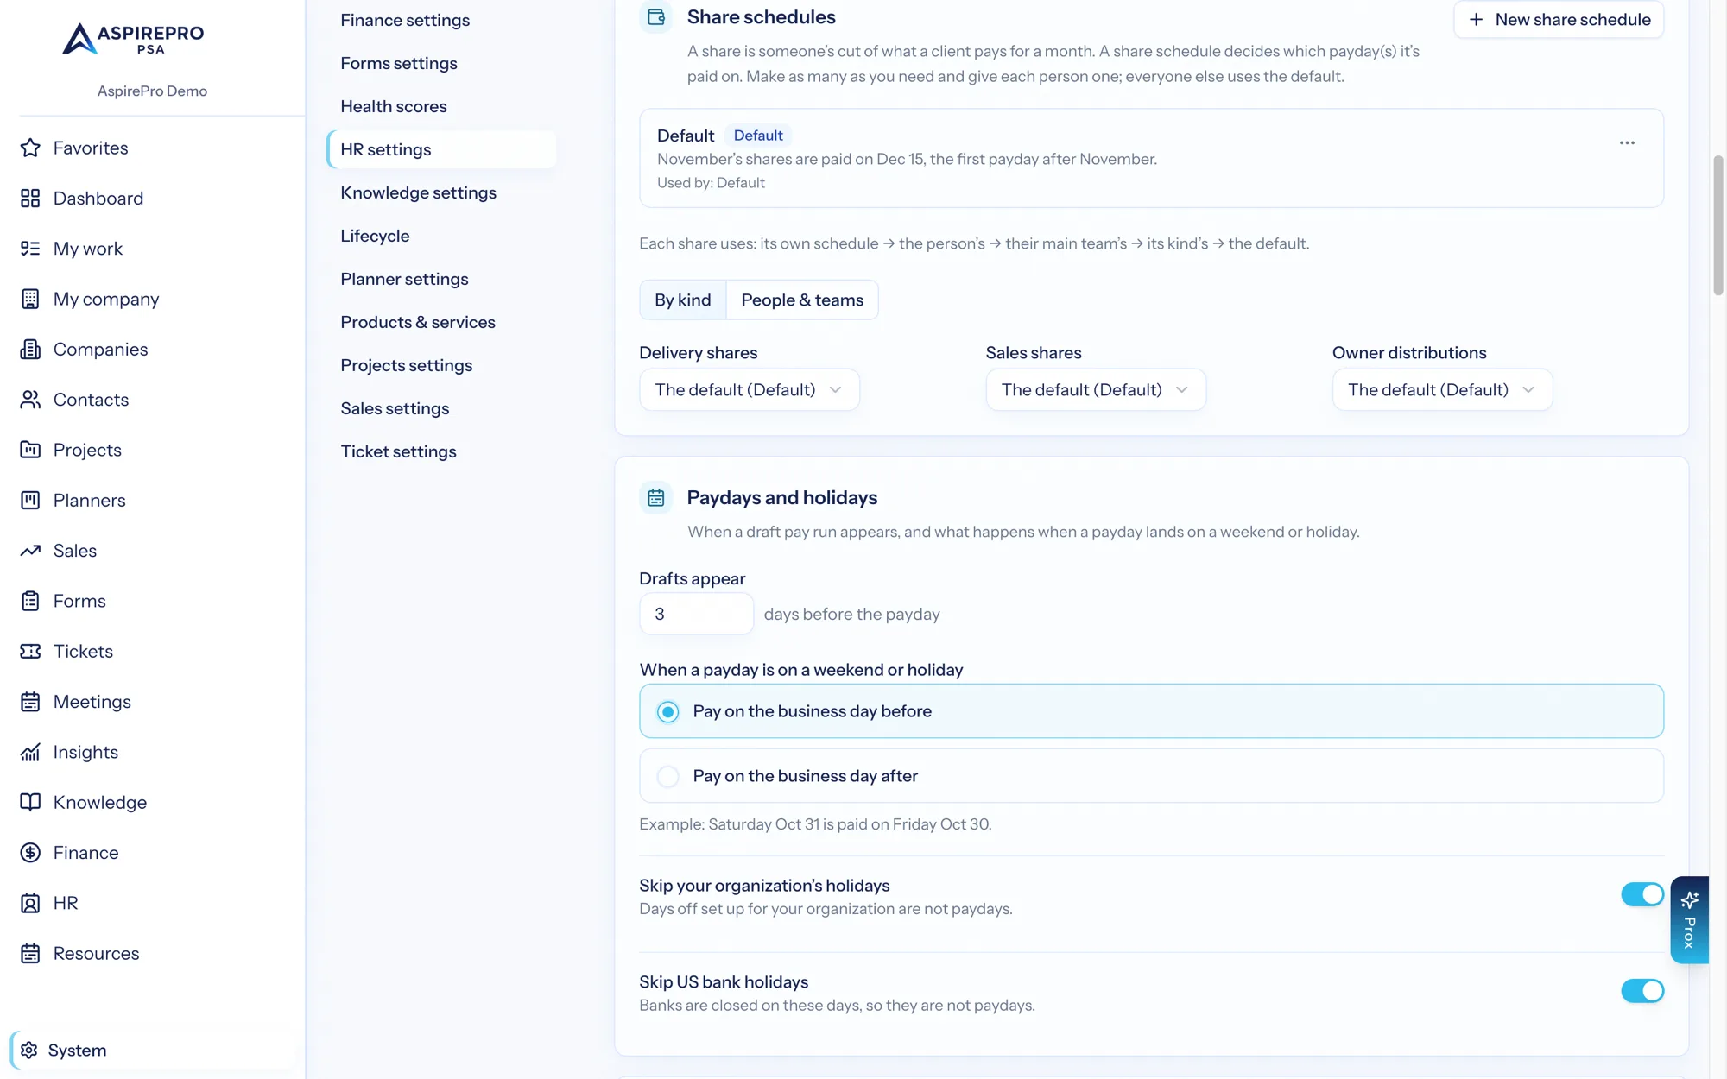This screenshot has width=1727, height=1079.
Task: Open the Finance dollar icon
Action: pyautogui.click(x=30, y=853)
